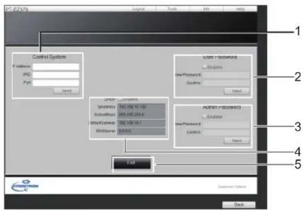This screenshot has height=210, width=304.
Task: Click the Crestron logo
Action: pos(25,186)
